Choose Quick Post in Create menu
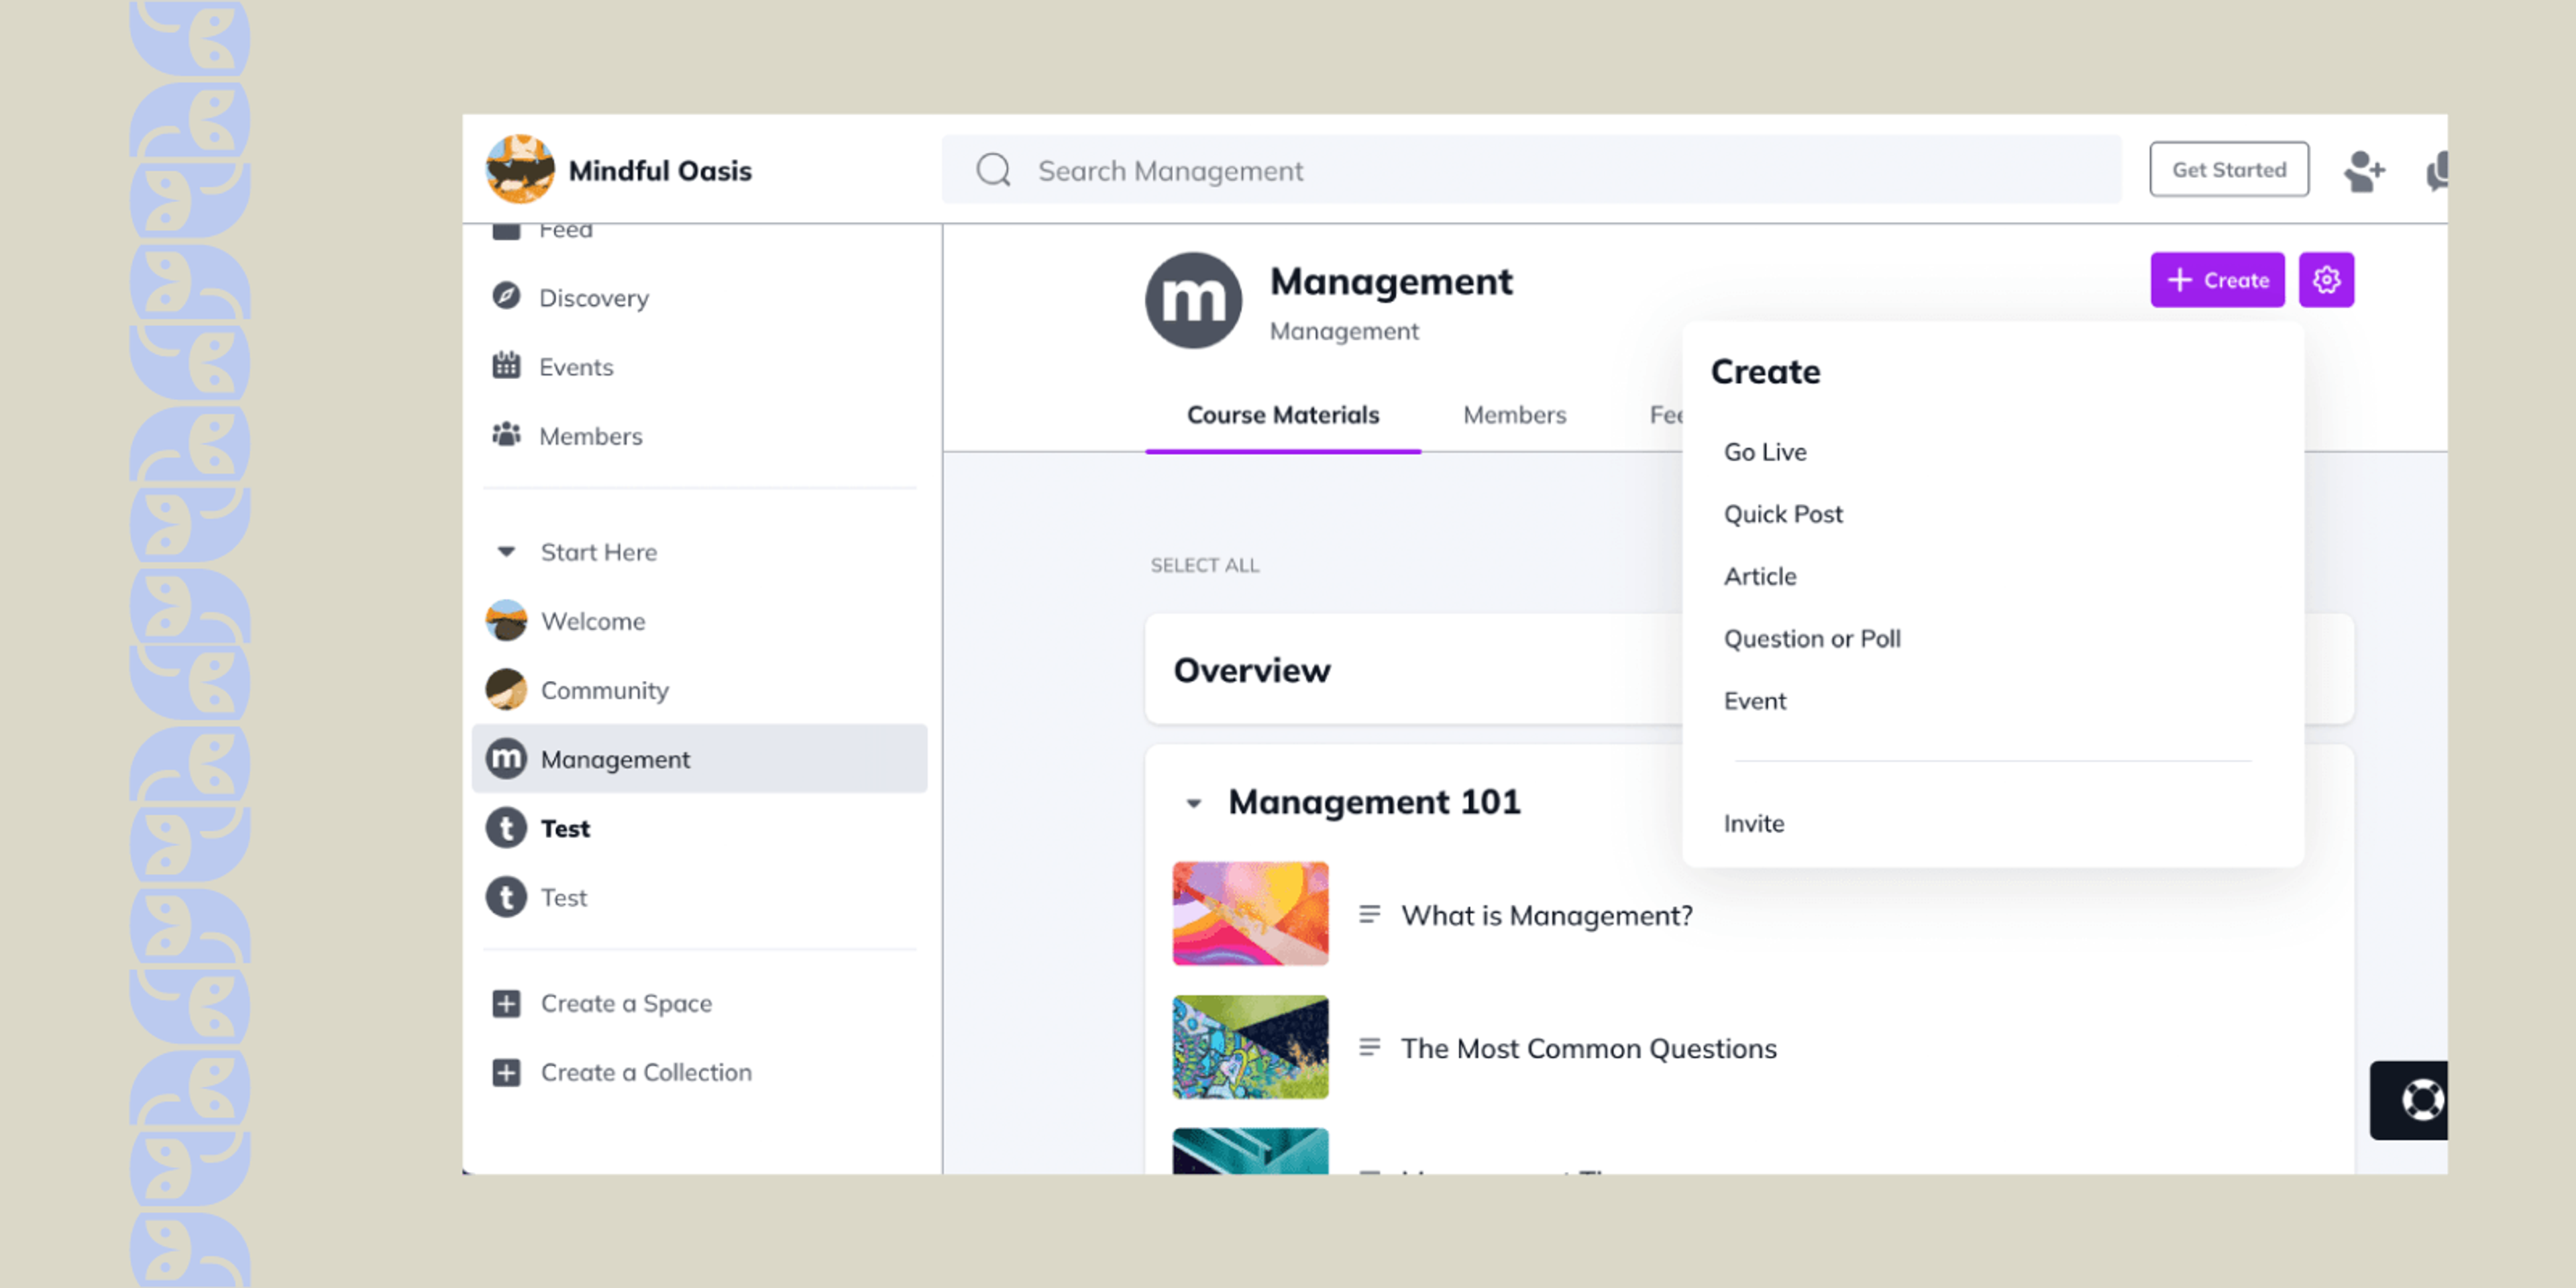The height and width of the screenshot is (1288, 2576). click(1783, 514)
